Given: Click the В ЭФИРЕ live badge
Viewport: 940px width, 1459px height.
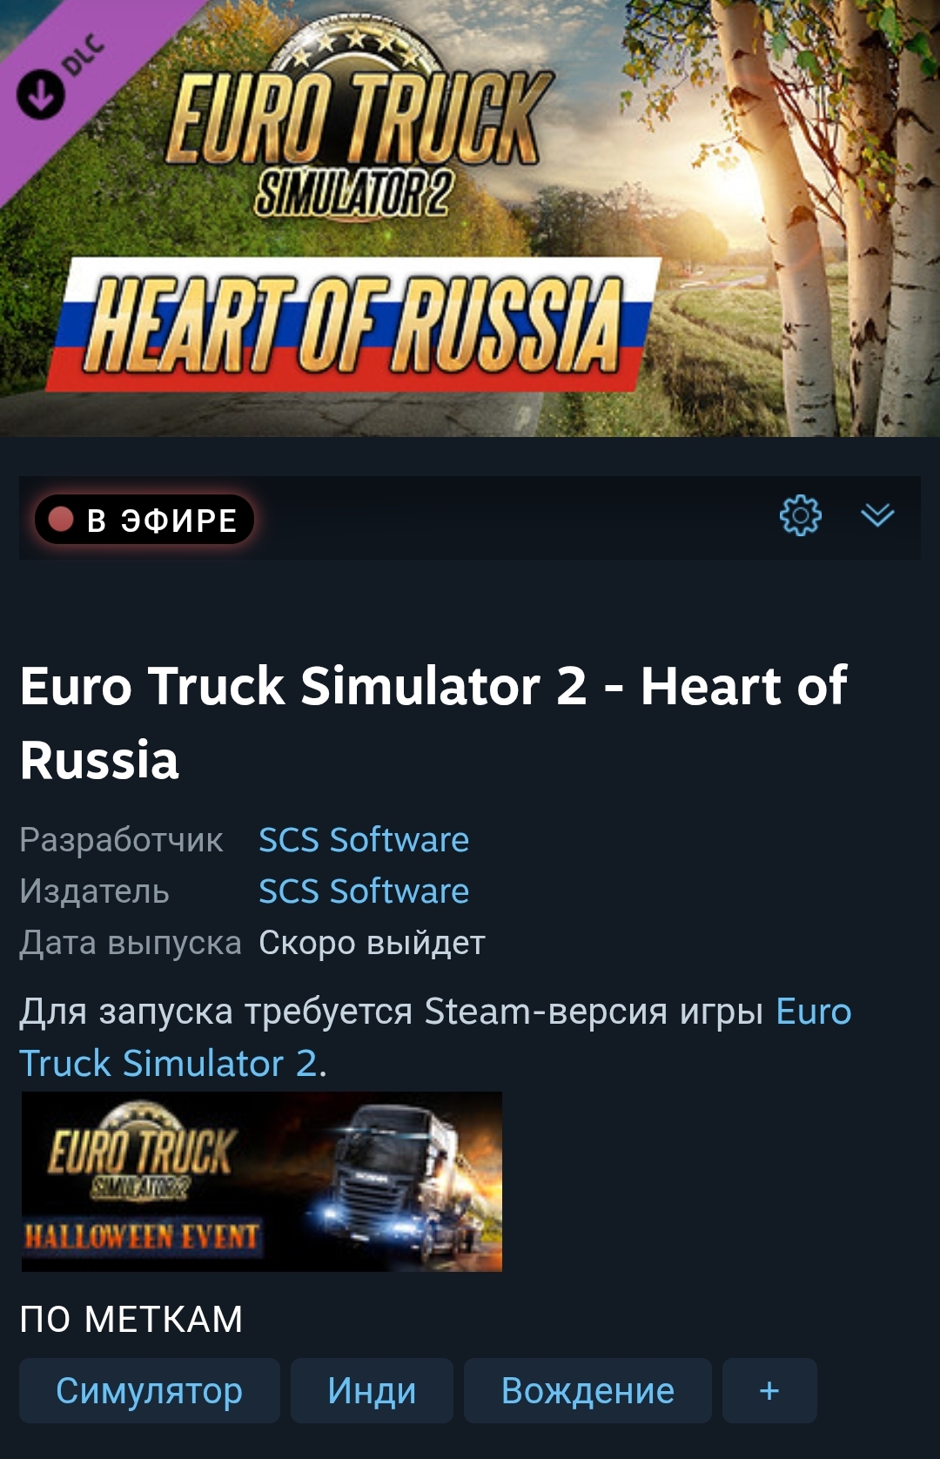Looking at the screenshot, I should (x=144, y=520).
